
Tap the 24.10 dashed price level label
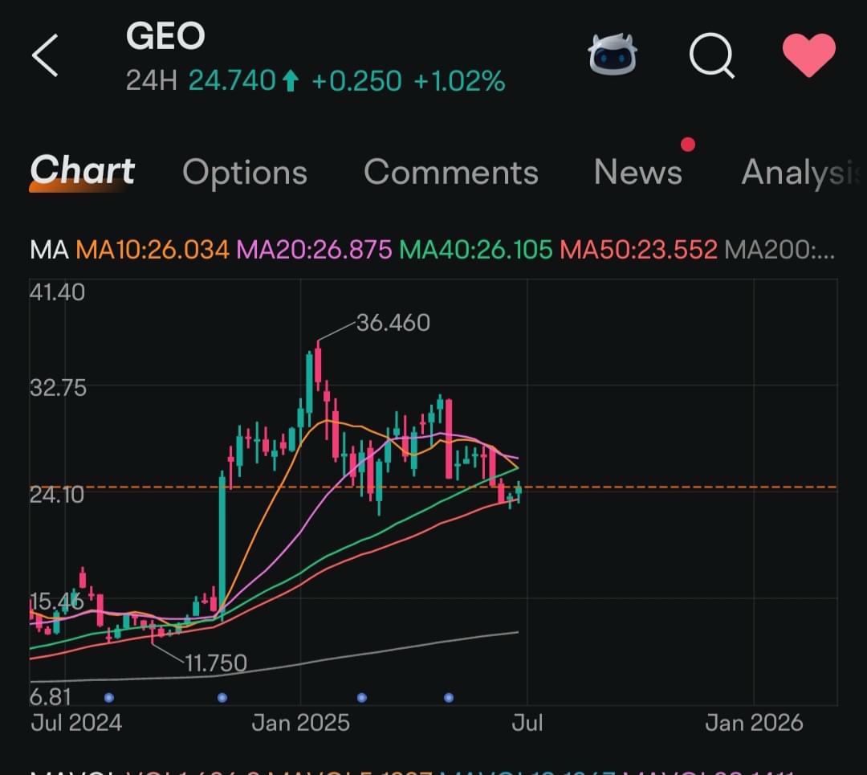click(x=56, y=495)
